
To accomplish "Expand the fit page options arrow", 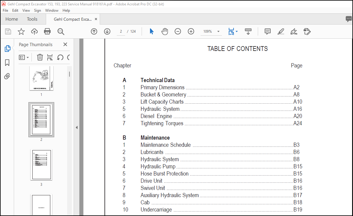I will click(237, 31).
